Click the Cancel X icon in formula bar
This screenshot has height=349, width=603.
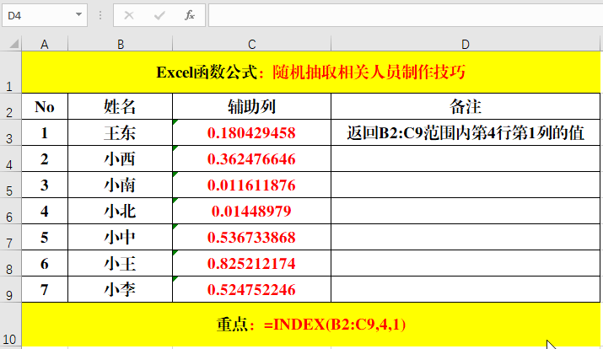[129, 15]
